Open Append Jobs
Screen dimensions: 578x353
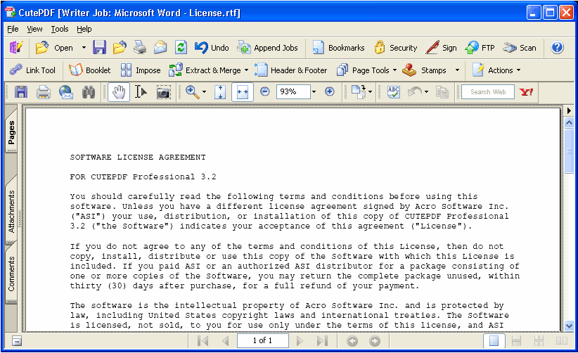(x=267, y=48)
